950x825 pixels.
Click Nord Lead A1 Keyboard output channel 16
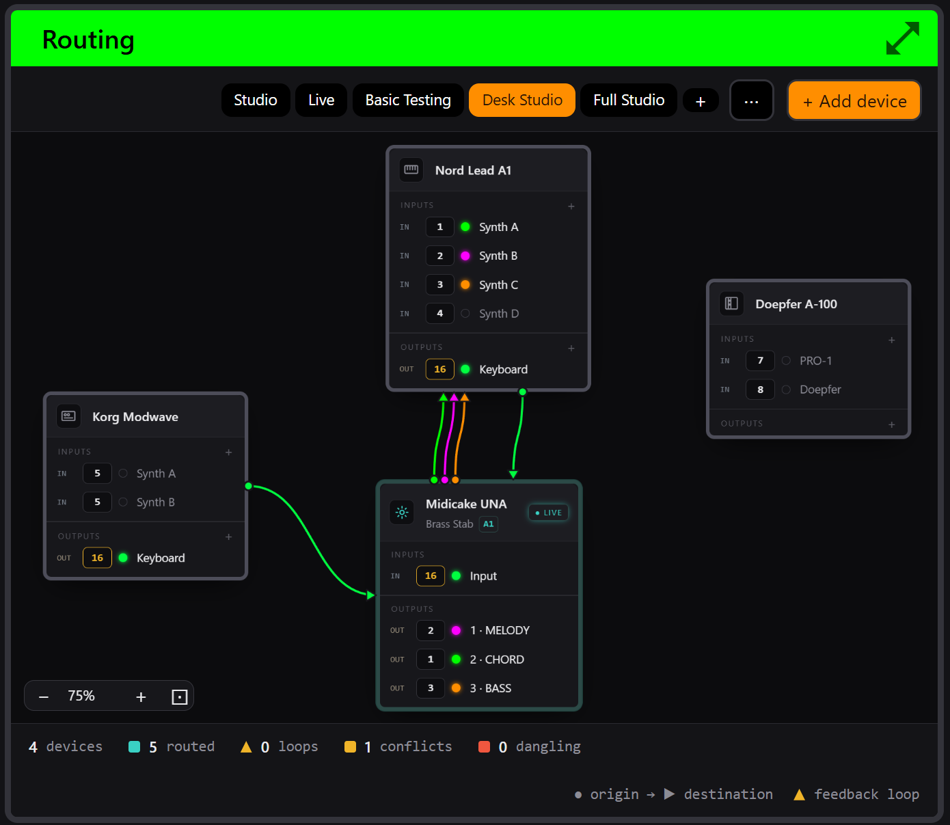440,369
